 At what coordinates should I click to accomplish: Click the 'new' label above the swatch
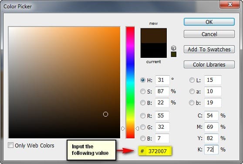pos(153,23)
